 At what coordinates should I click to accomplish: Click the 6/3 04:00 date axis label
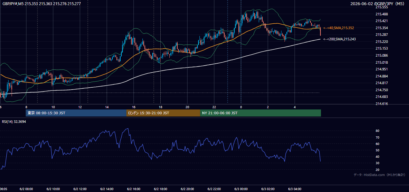tap(295, 189)
